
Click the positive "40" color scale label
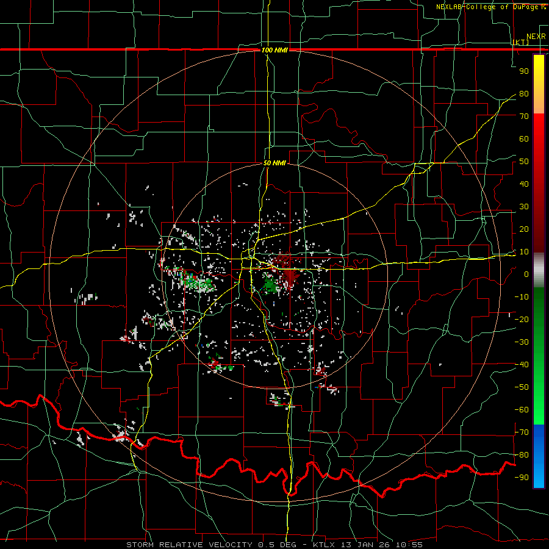524,184
